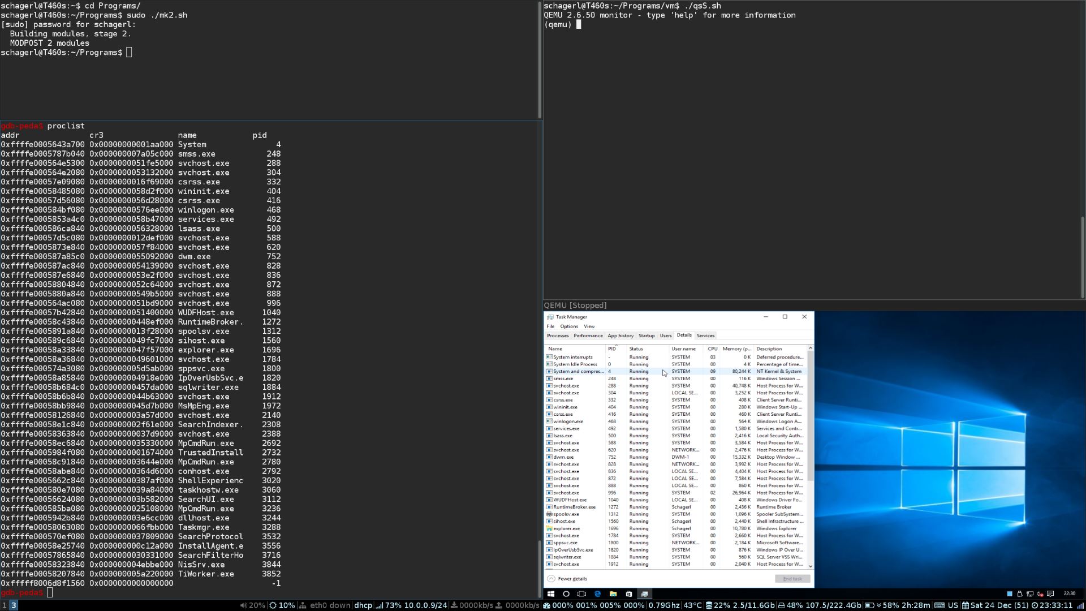
Task: Select sqlwriter.exe row in Task Manager
Action: coord(676,557)
